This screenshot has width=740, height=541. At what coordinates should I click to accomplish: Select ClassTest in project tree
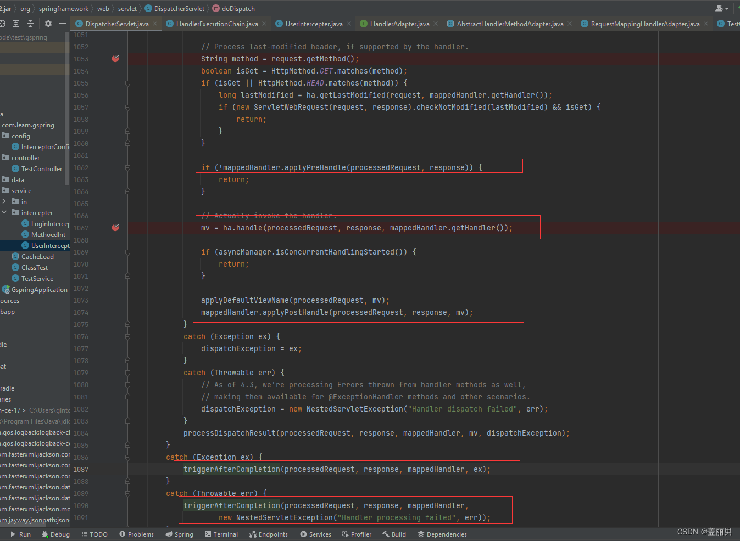(x=30, y=267)
